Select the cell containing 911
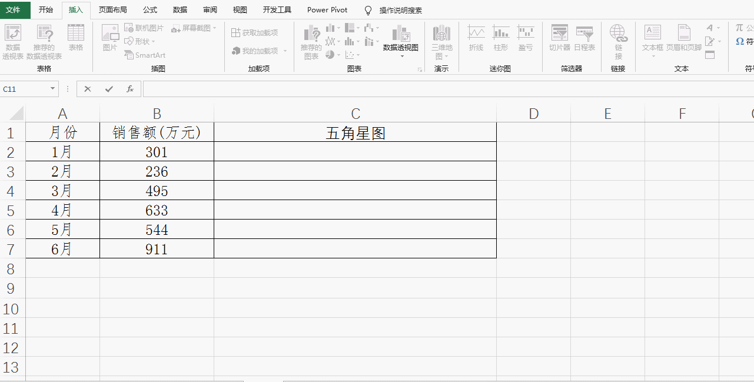The height and width of the screenshot is (382, 754). click(157, 248)
